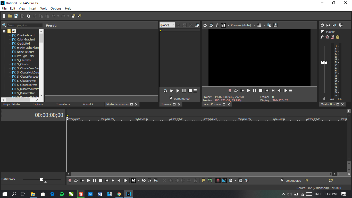Viewport: 352px width, 198px height.
Task: Select Noise Texture generator
Action: pyautogui.click(x=26, y=52)
